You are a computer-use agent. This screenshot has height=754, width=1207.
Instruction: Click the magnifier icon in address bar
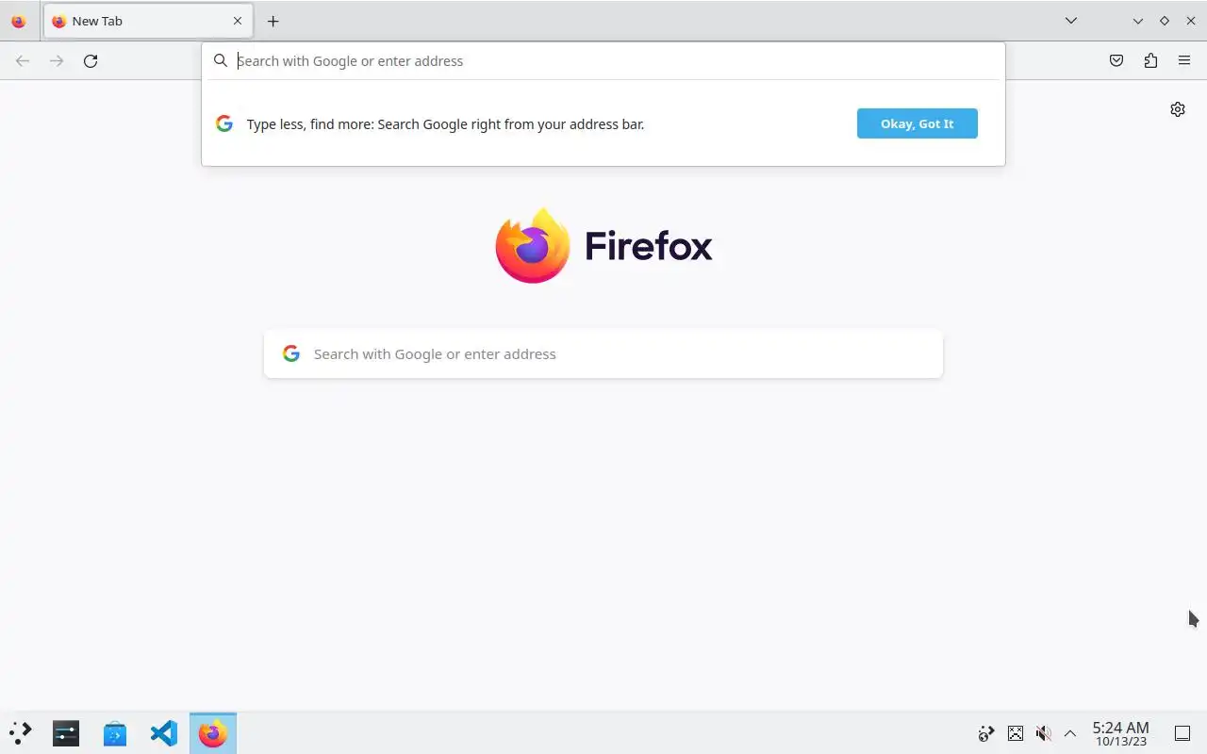coord(221,60)
